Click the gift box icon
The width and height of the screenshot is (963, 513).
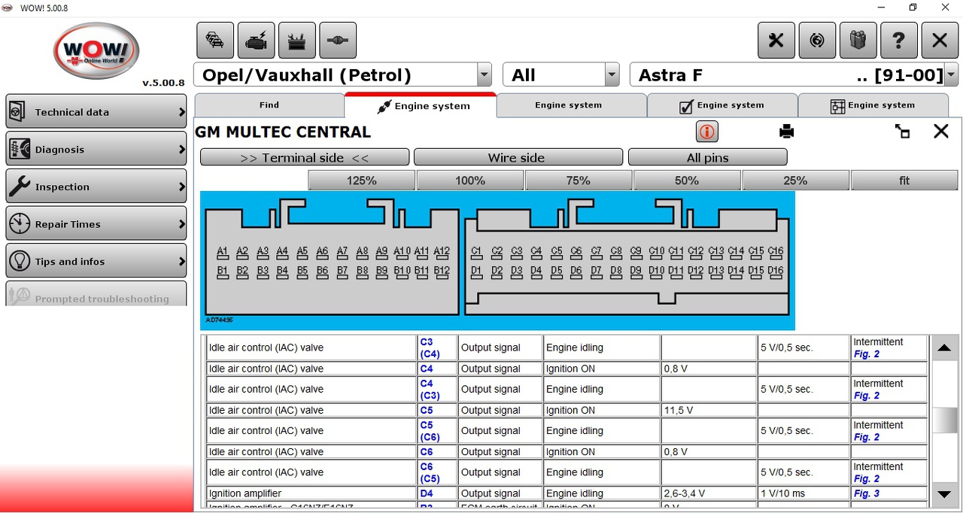[858, 41]
